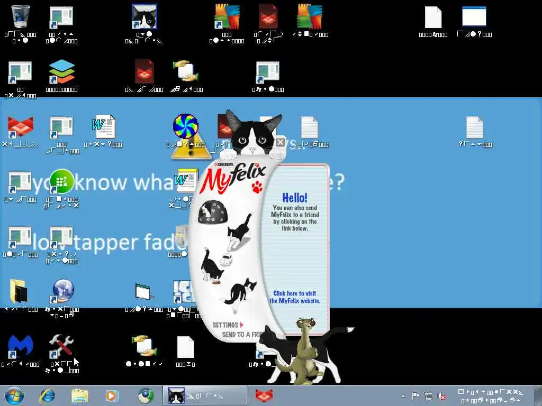This screenshot has height=406, width=542.
Task: Open the white-page Word document icon
Action: coord(103,127)
